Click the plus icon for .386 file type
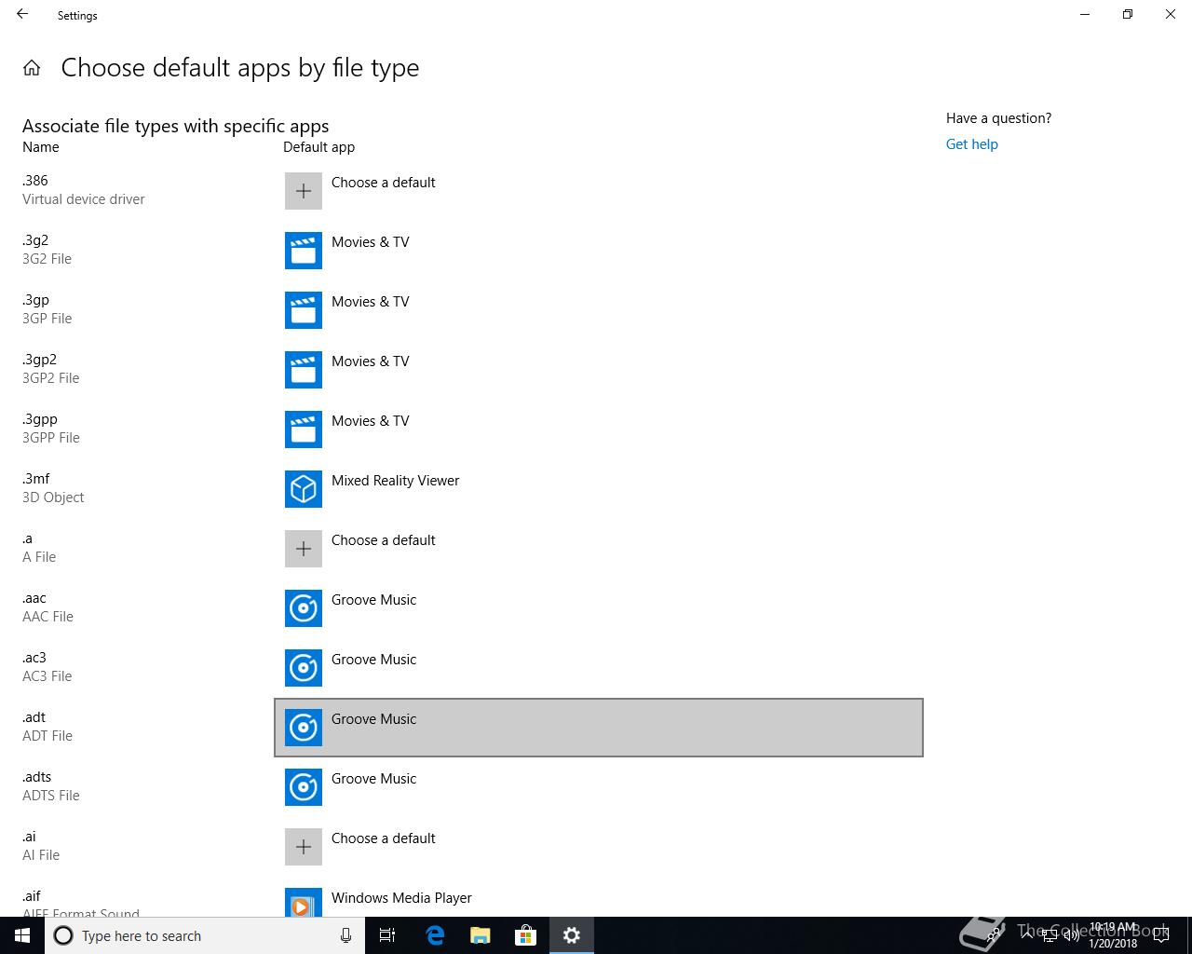The height and width of the screenshot is (954, 1192). click(x=304, y=191)
